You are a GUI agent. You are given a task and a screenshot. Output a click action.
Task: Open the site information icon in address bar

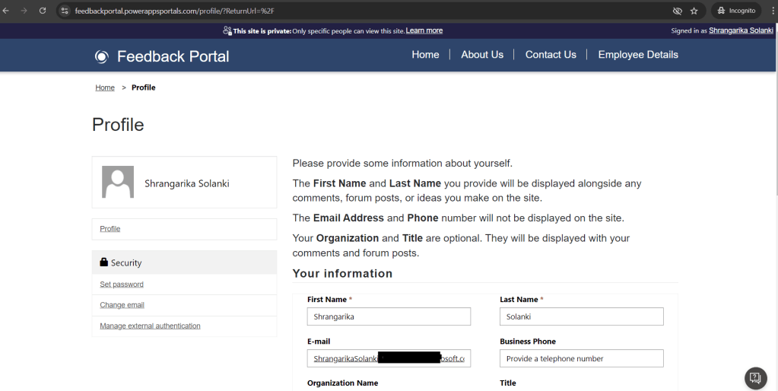coord(65,11)
